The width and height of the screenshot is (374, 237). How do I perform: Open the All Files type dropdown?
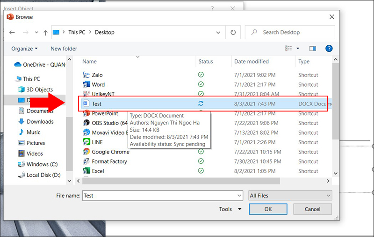tap(290, 196)
